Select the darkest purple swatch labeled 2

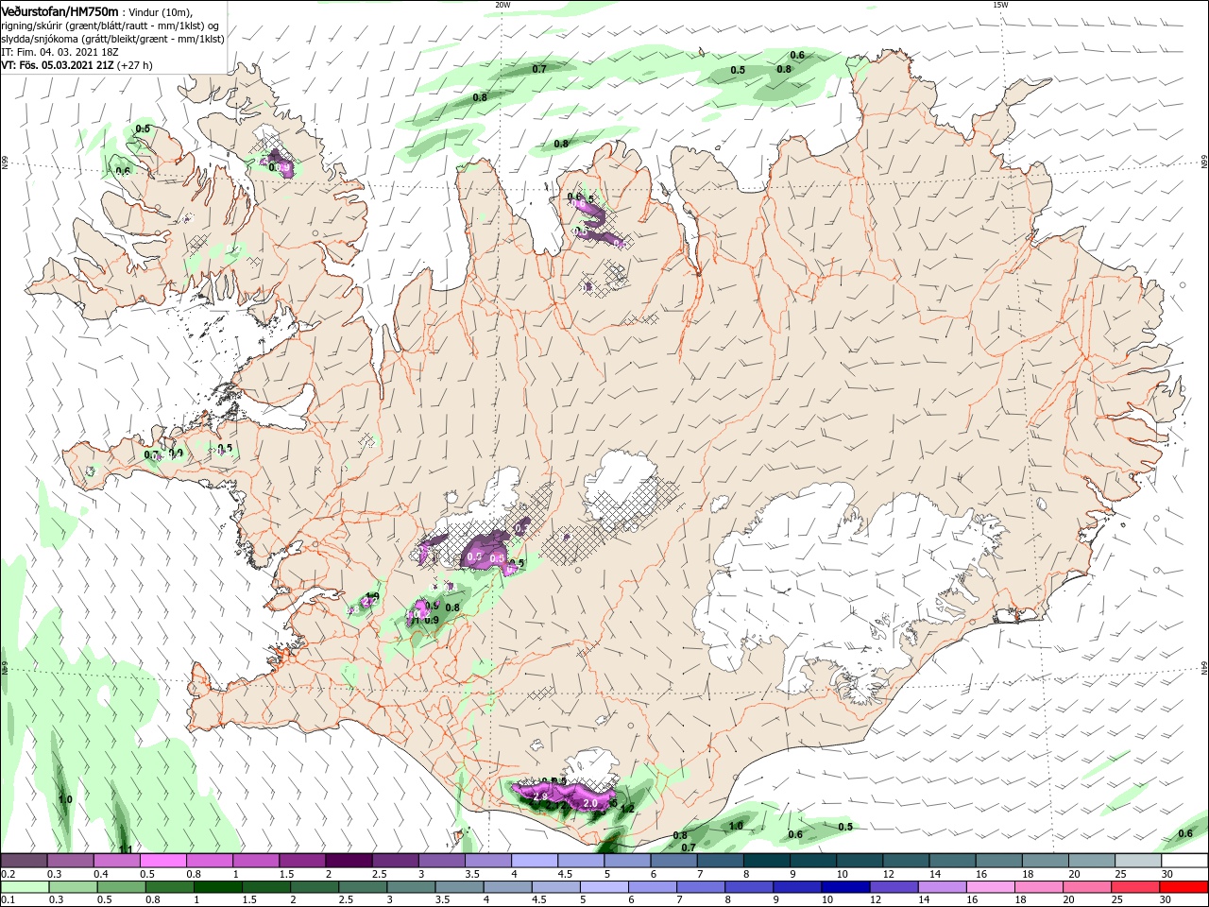(349, 861)
